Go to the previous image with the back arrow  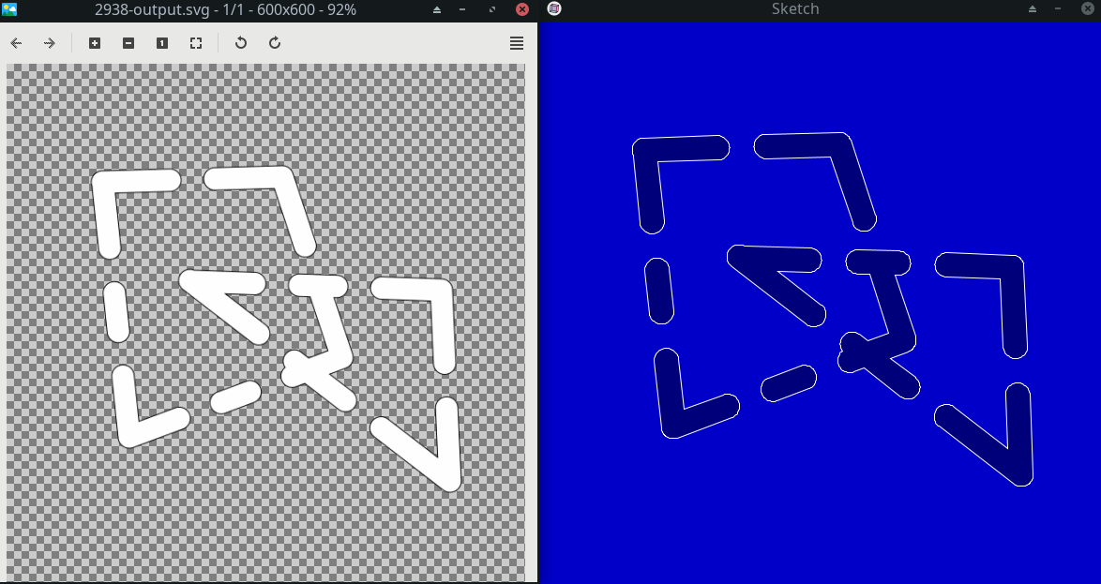coord(16,43)
